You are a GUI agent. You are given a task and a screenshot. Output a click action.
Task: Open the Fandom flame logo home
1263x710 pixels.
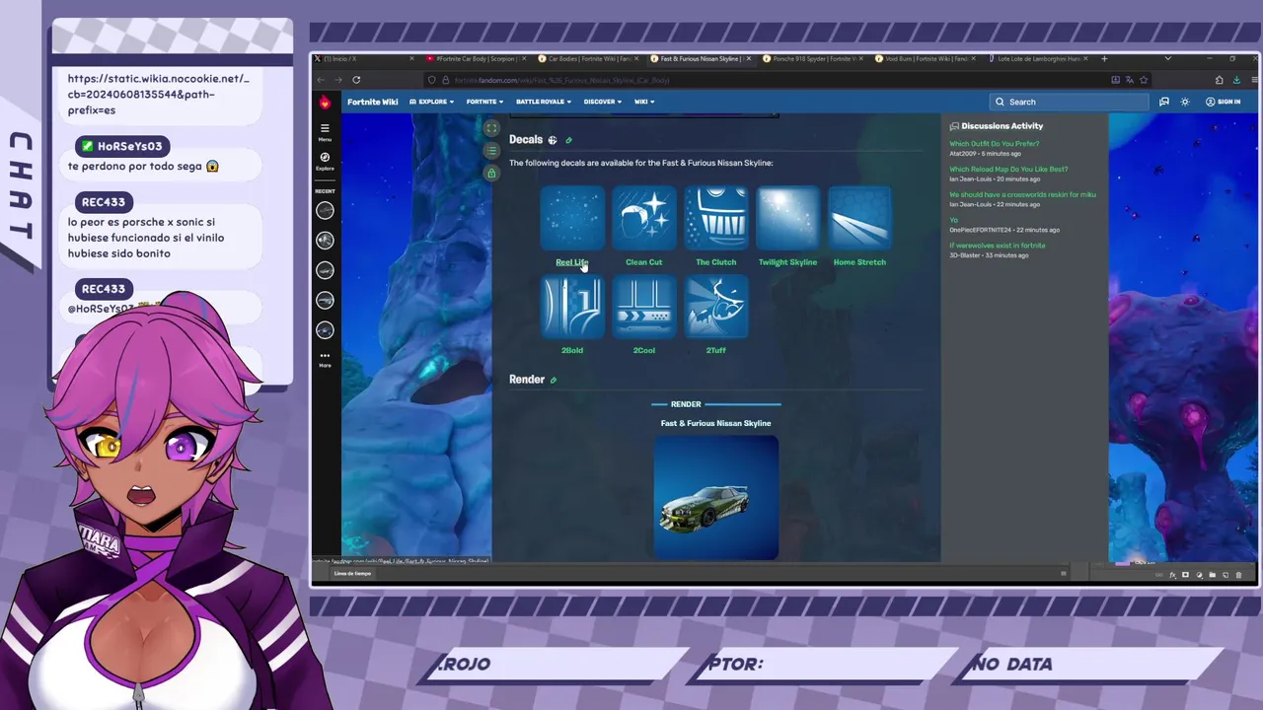pyautogui.click(x=325, y=102)
